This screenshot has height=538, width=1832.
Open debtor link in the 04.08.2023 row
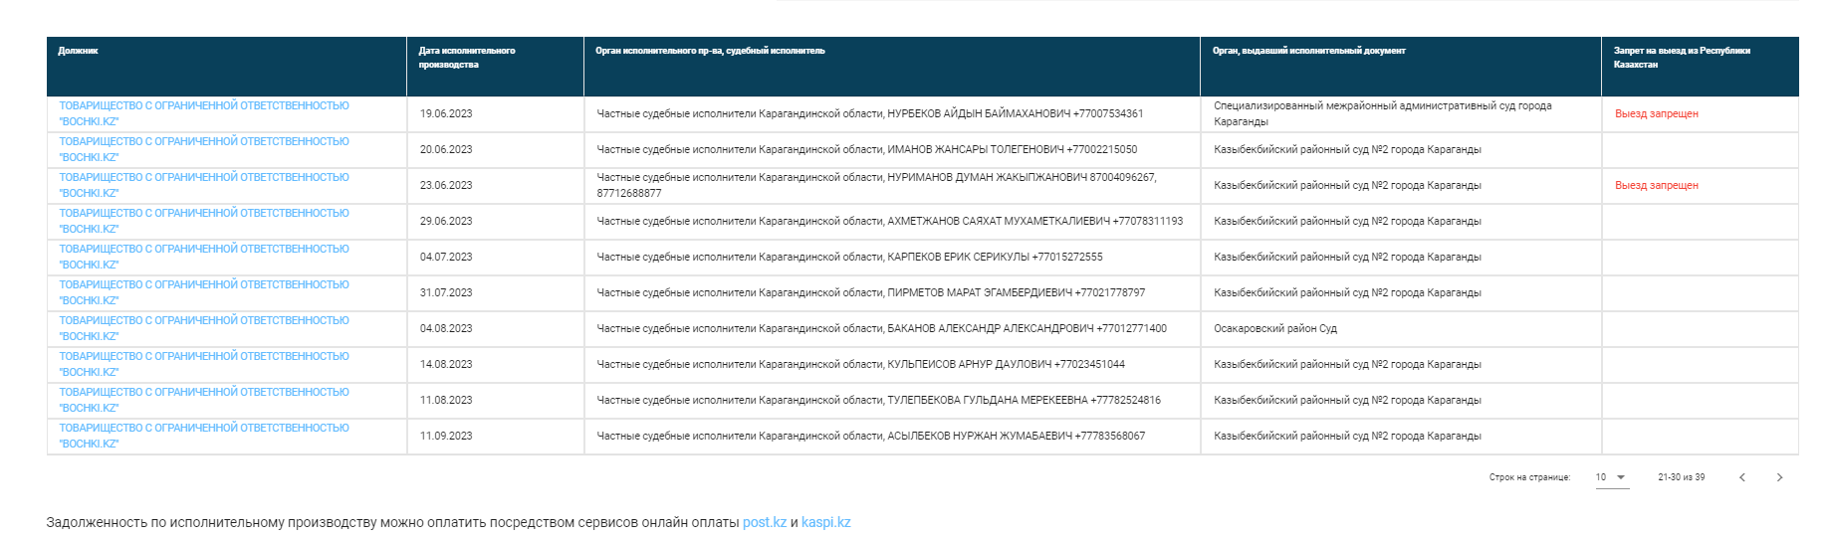click(204, 328)
